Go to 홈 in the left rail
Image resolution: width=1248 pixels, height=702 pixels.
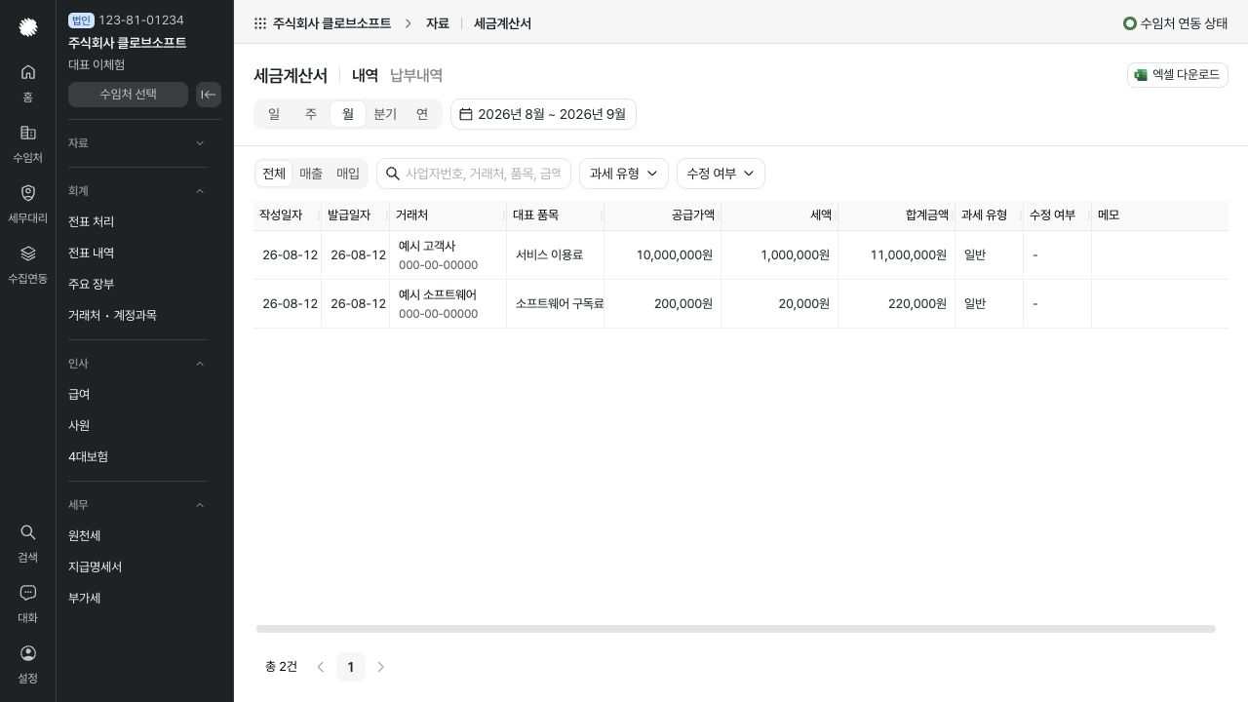coord(28,83)
